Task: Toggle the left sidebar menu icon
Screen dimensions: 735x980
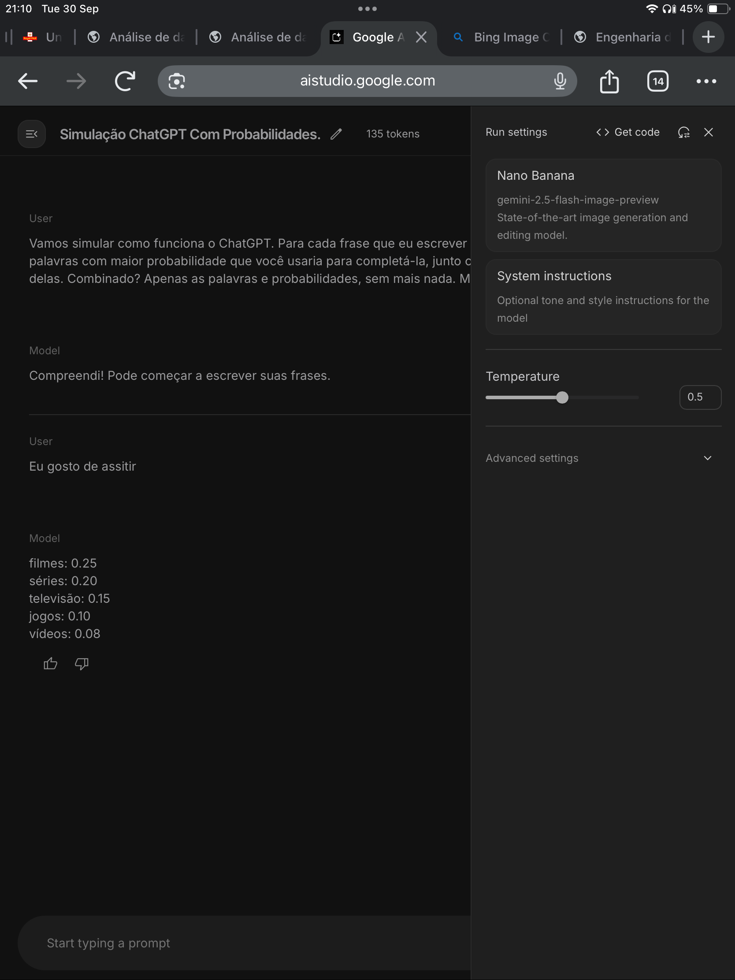Action: pos(31,134)
